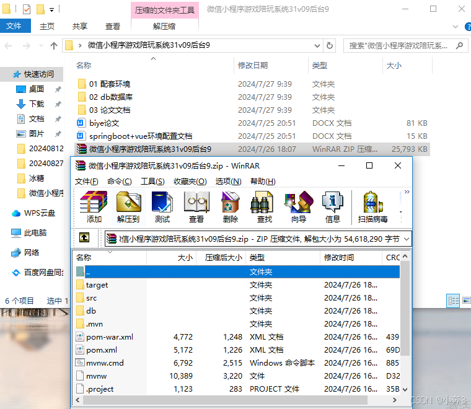
Task: Click the WinRAR up-one-level folder icon
Action: tap(84, 238)
